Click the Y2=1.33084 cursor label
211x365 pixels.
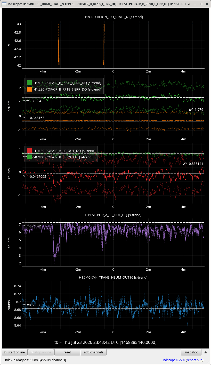[x=32, y=101]
